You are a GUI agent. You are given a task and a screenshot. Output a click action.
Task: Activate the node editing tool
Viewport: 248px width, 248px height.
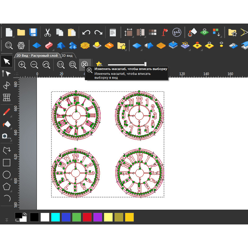[x=7, y=74]
